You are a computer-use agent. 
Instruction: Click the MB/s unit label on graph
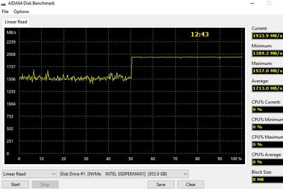pyautogui.click(x=11, y=33)
